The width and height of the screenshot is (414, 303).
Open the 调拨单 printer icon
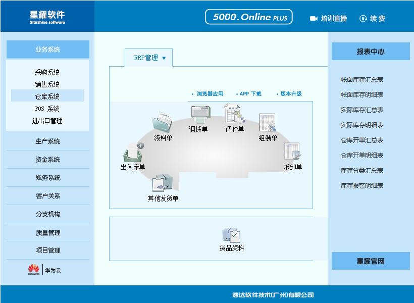coord(200,114)
